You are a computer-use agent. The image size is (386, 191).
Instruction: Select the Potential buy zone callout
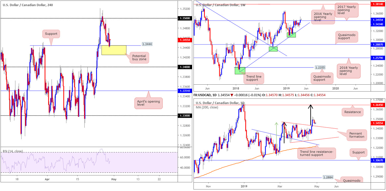[x=139, y=58]
